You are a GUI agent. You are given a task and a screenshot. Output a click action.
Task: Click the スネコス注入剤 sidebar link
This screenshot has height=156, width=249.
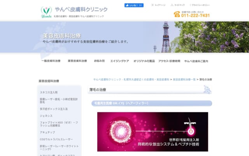point(49,92)
